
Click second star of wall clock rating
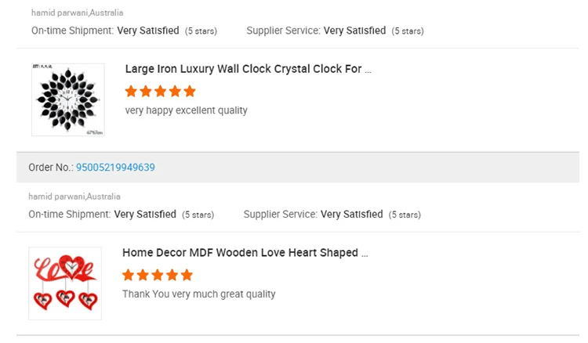[x=146, y=92]
